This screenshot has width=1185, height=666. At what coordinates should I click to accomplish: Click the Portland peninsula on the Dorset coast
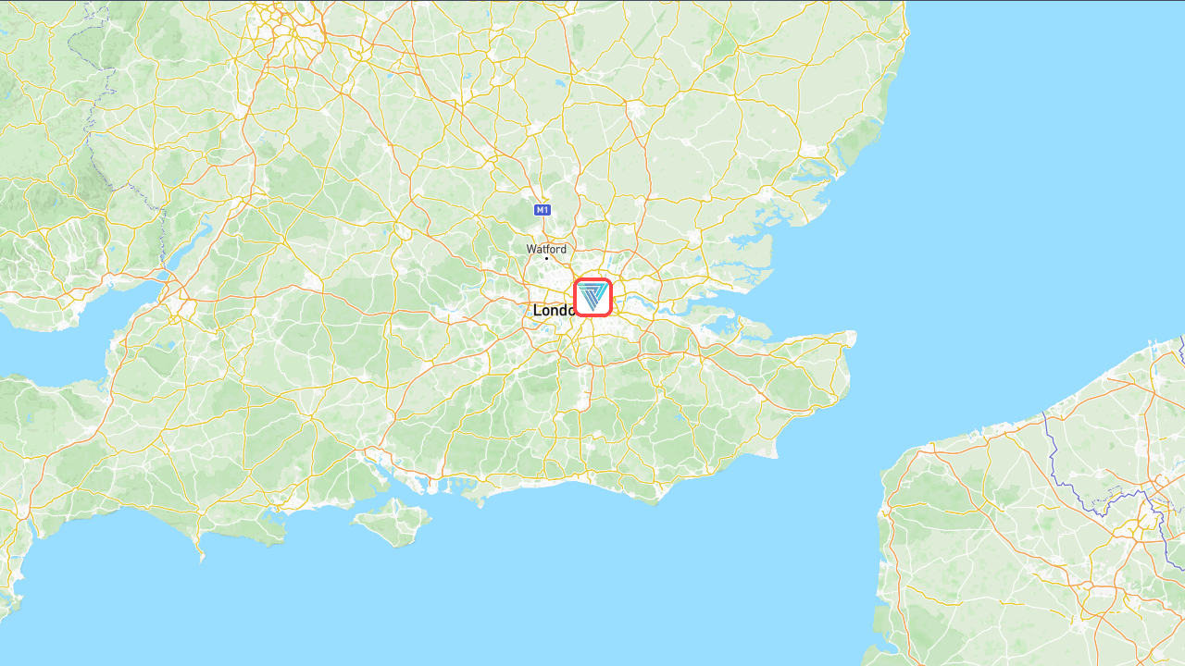click(x=201, y=553)
